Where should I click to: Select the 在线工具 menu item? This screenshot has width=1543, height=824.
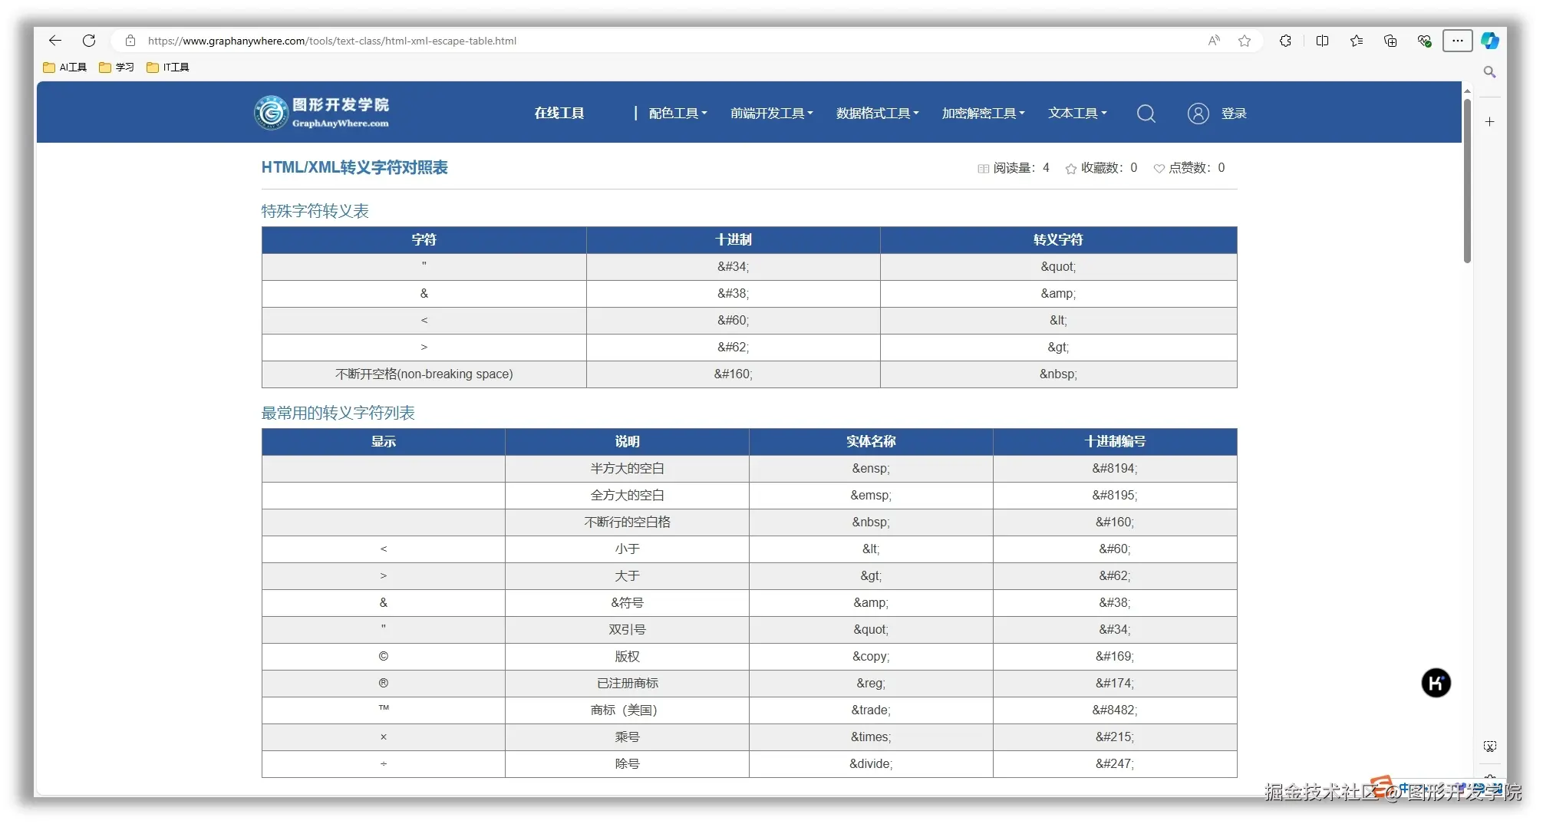559,113
